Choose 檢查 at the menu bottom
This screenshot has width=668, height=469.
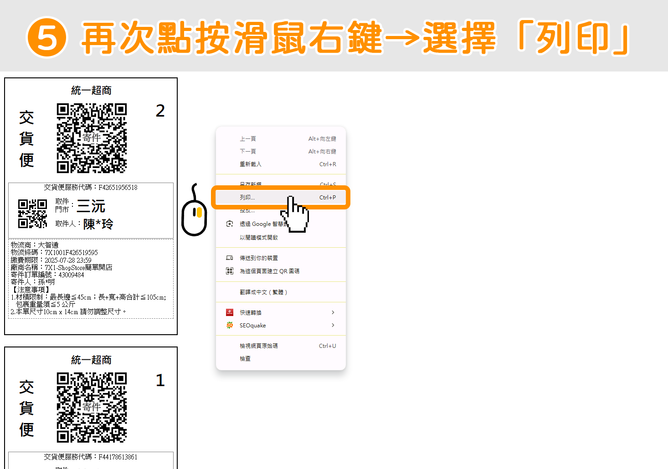coord(280,359)
